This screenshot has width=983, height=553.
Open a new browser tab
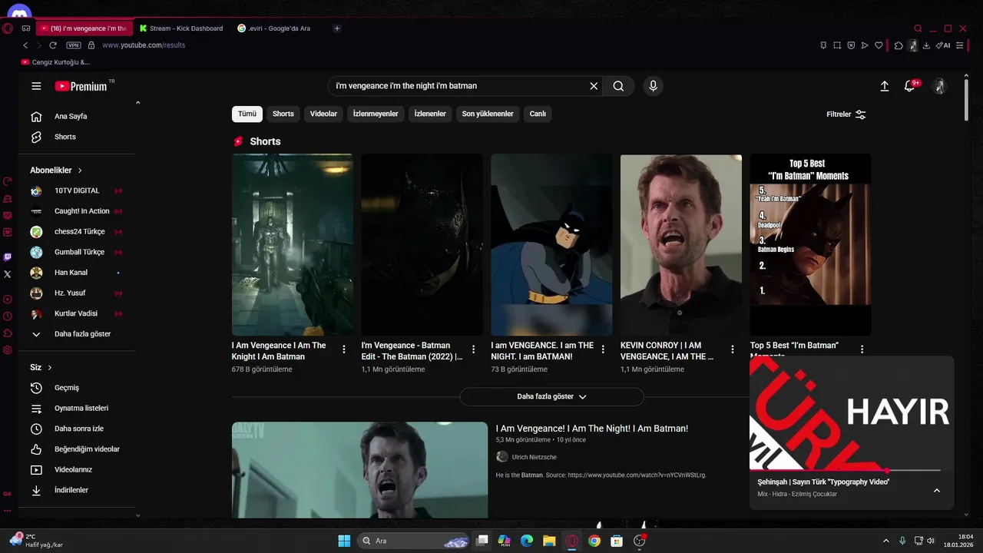(x=336, y=28)
